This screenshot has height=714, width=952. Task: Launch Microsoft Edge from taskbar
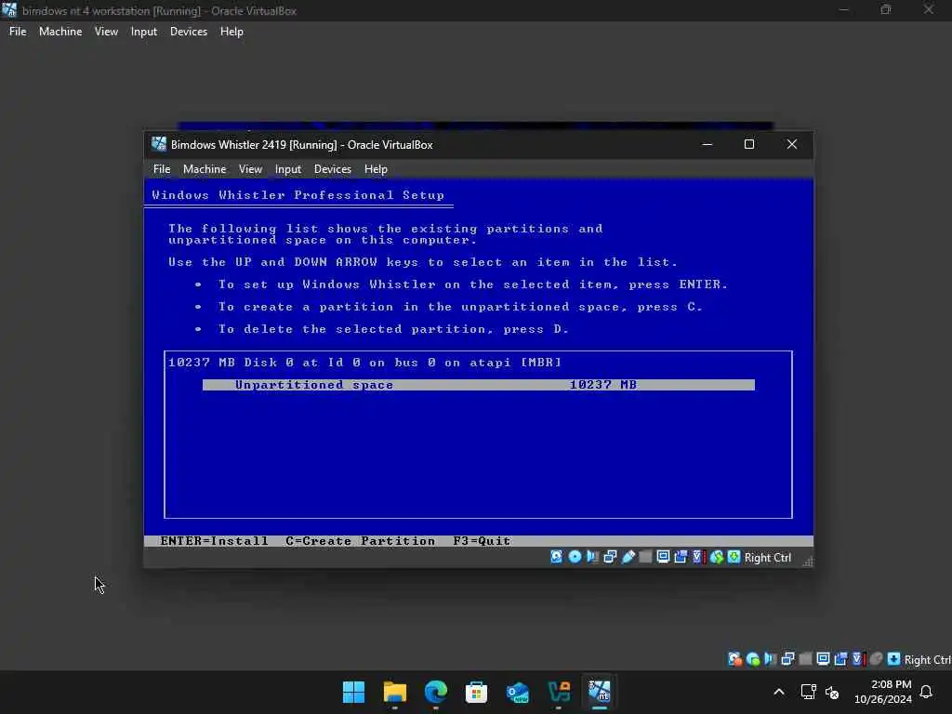(x=435, y=692)
